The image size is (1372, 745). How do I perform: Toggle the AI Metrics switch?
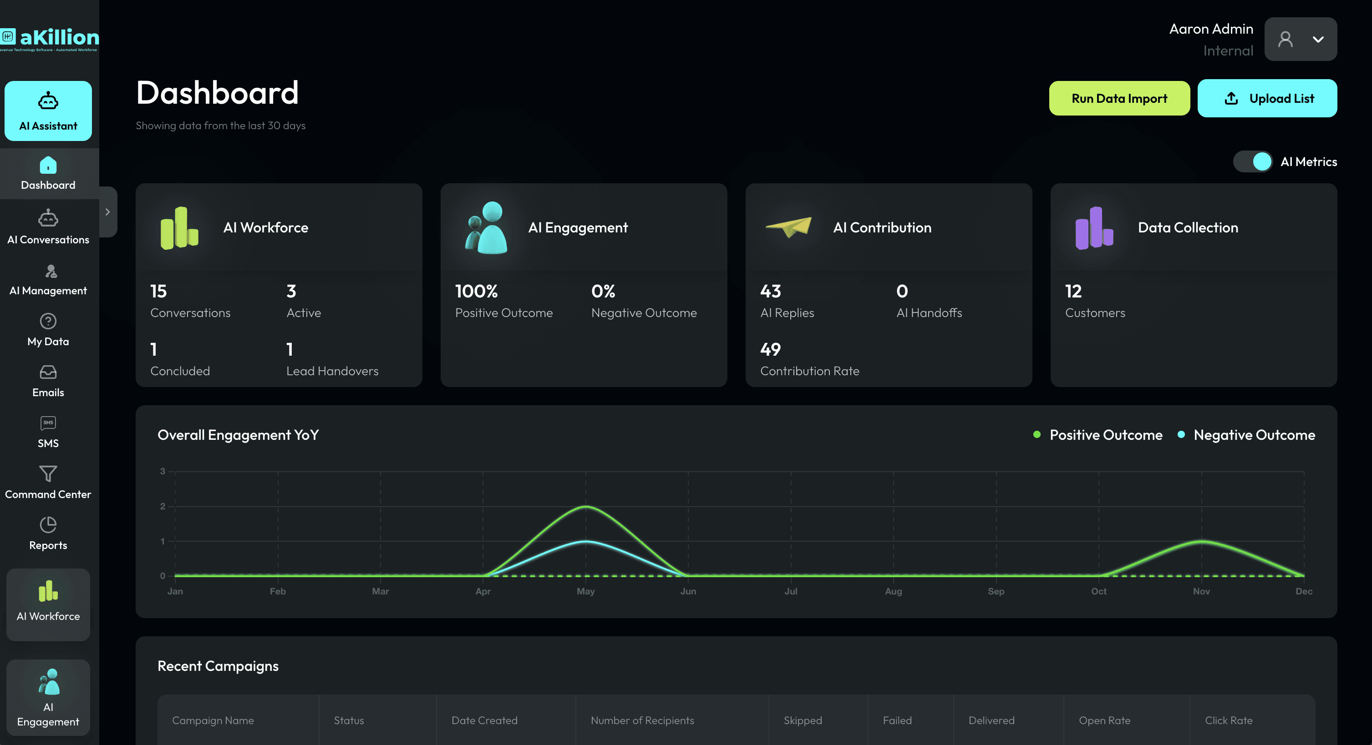(1253, 162)
